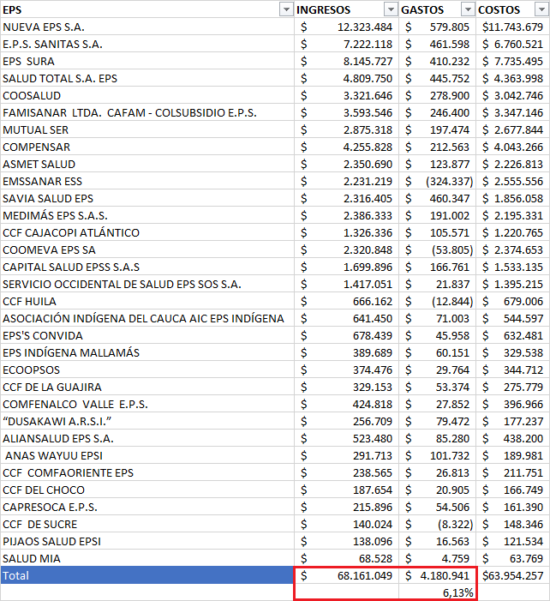Select costos value 2.226.813

click(512, 164)
